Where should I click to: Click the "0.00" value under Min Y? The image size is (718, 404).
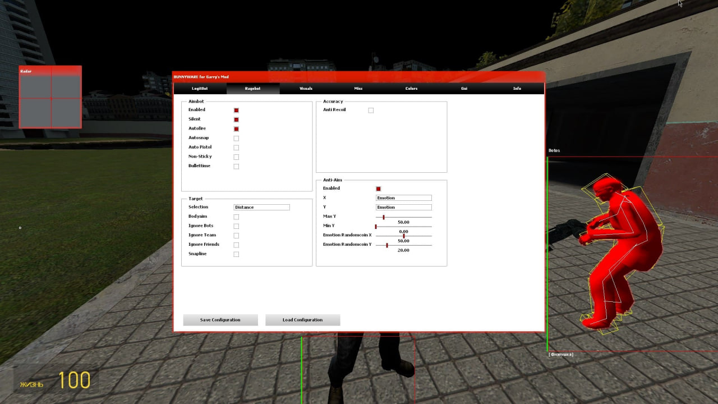click(404, 232)
